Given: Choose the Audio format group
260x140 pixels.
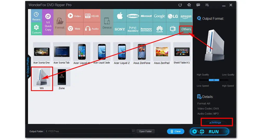Looking at the screenshot, I should [x=92, y=29].
